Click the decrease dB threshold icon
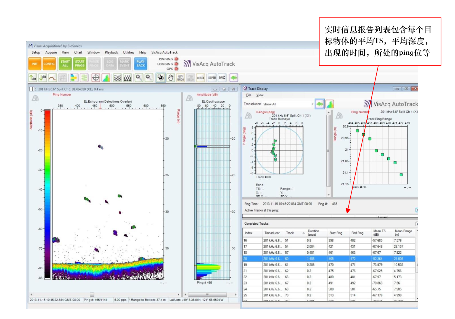This screenshot has height=319, width=455. click(42, 78)
